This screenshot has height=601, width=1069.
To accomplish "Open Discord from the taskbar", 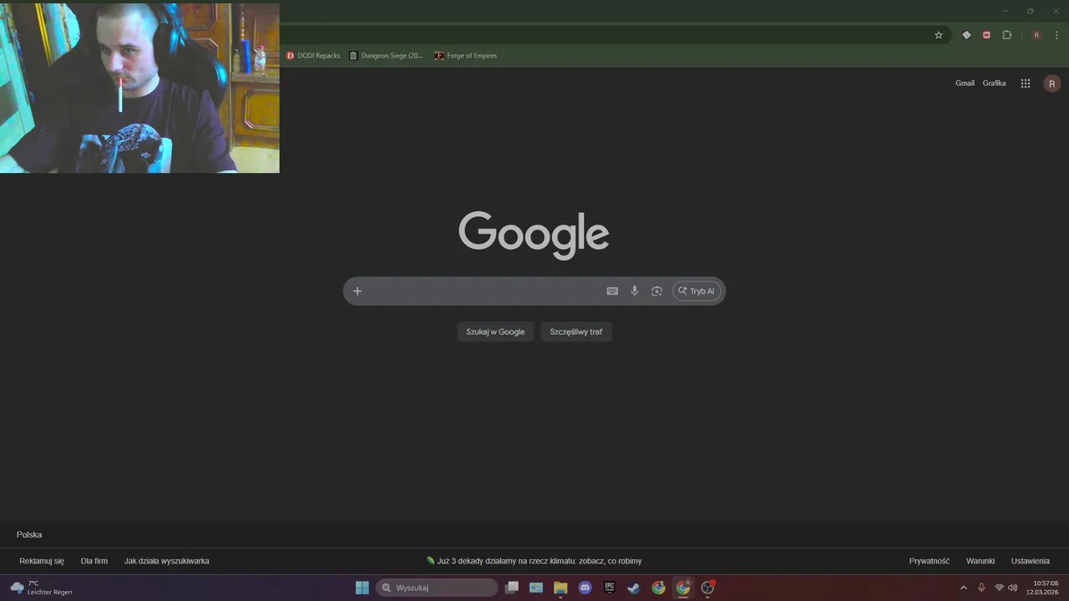I will point(585,588).
